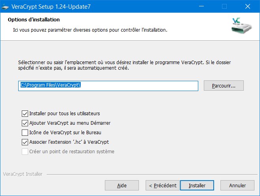The width and height of the screenshot is (260, 196).
Task: Disable Associer l'extension '.hc' à VeraCrypt
Action: pyautogui.click(x=25, y=142)
